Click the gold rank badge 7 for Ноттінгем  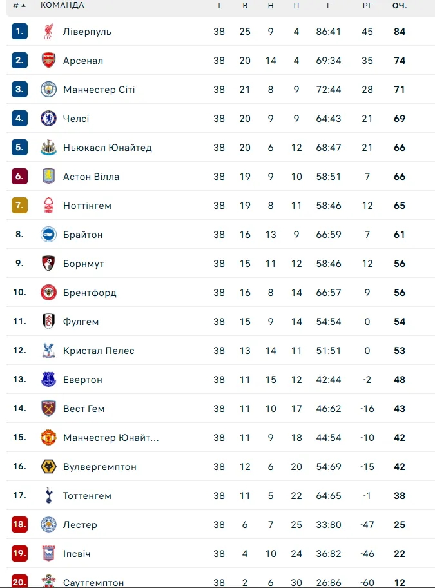(x=19, y=206)
